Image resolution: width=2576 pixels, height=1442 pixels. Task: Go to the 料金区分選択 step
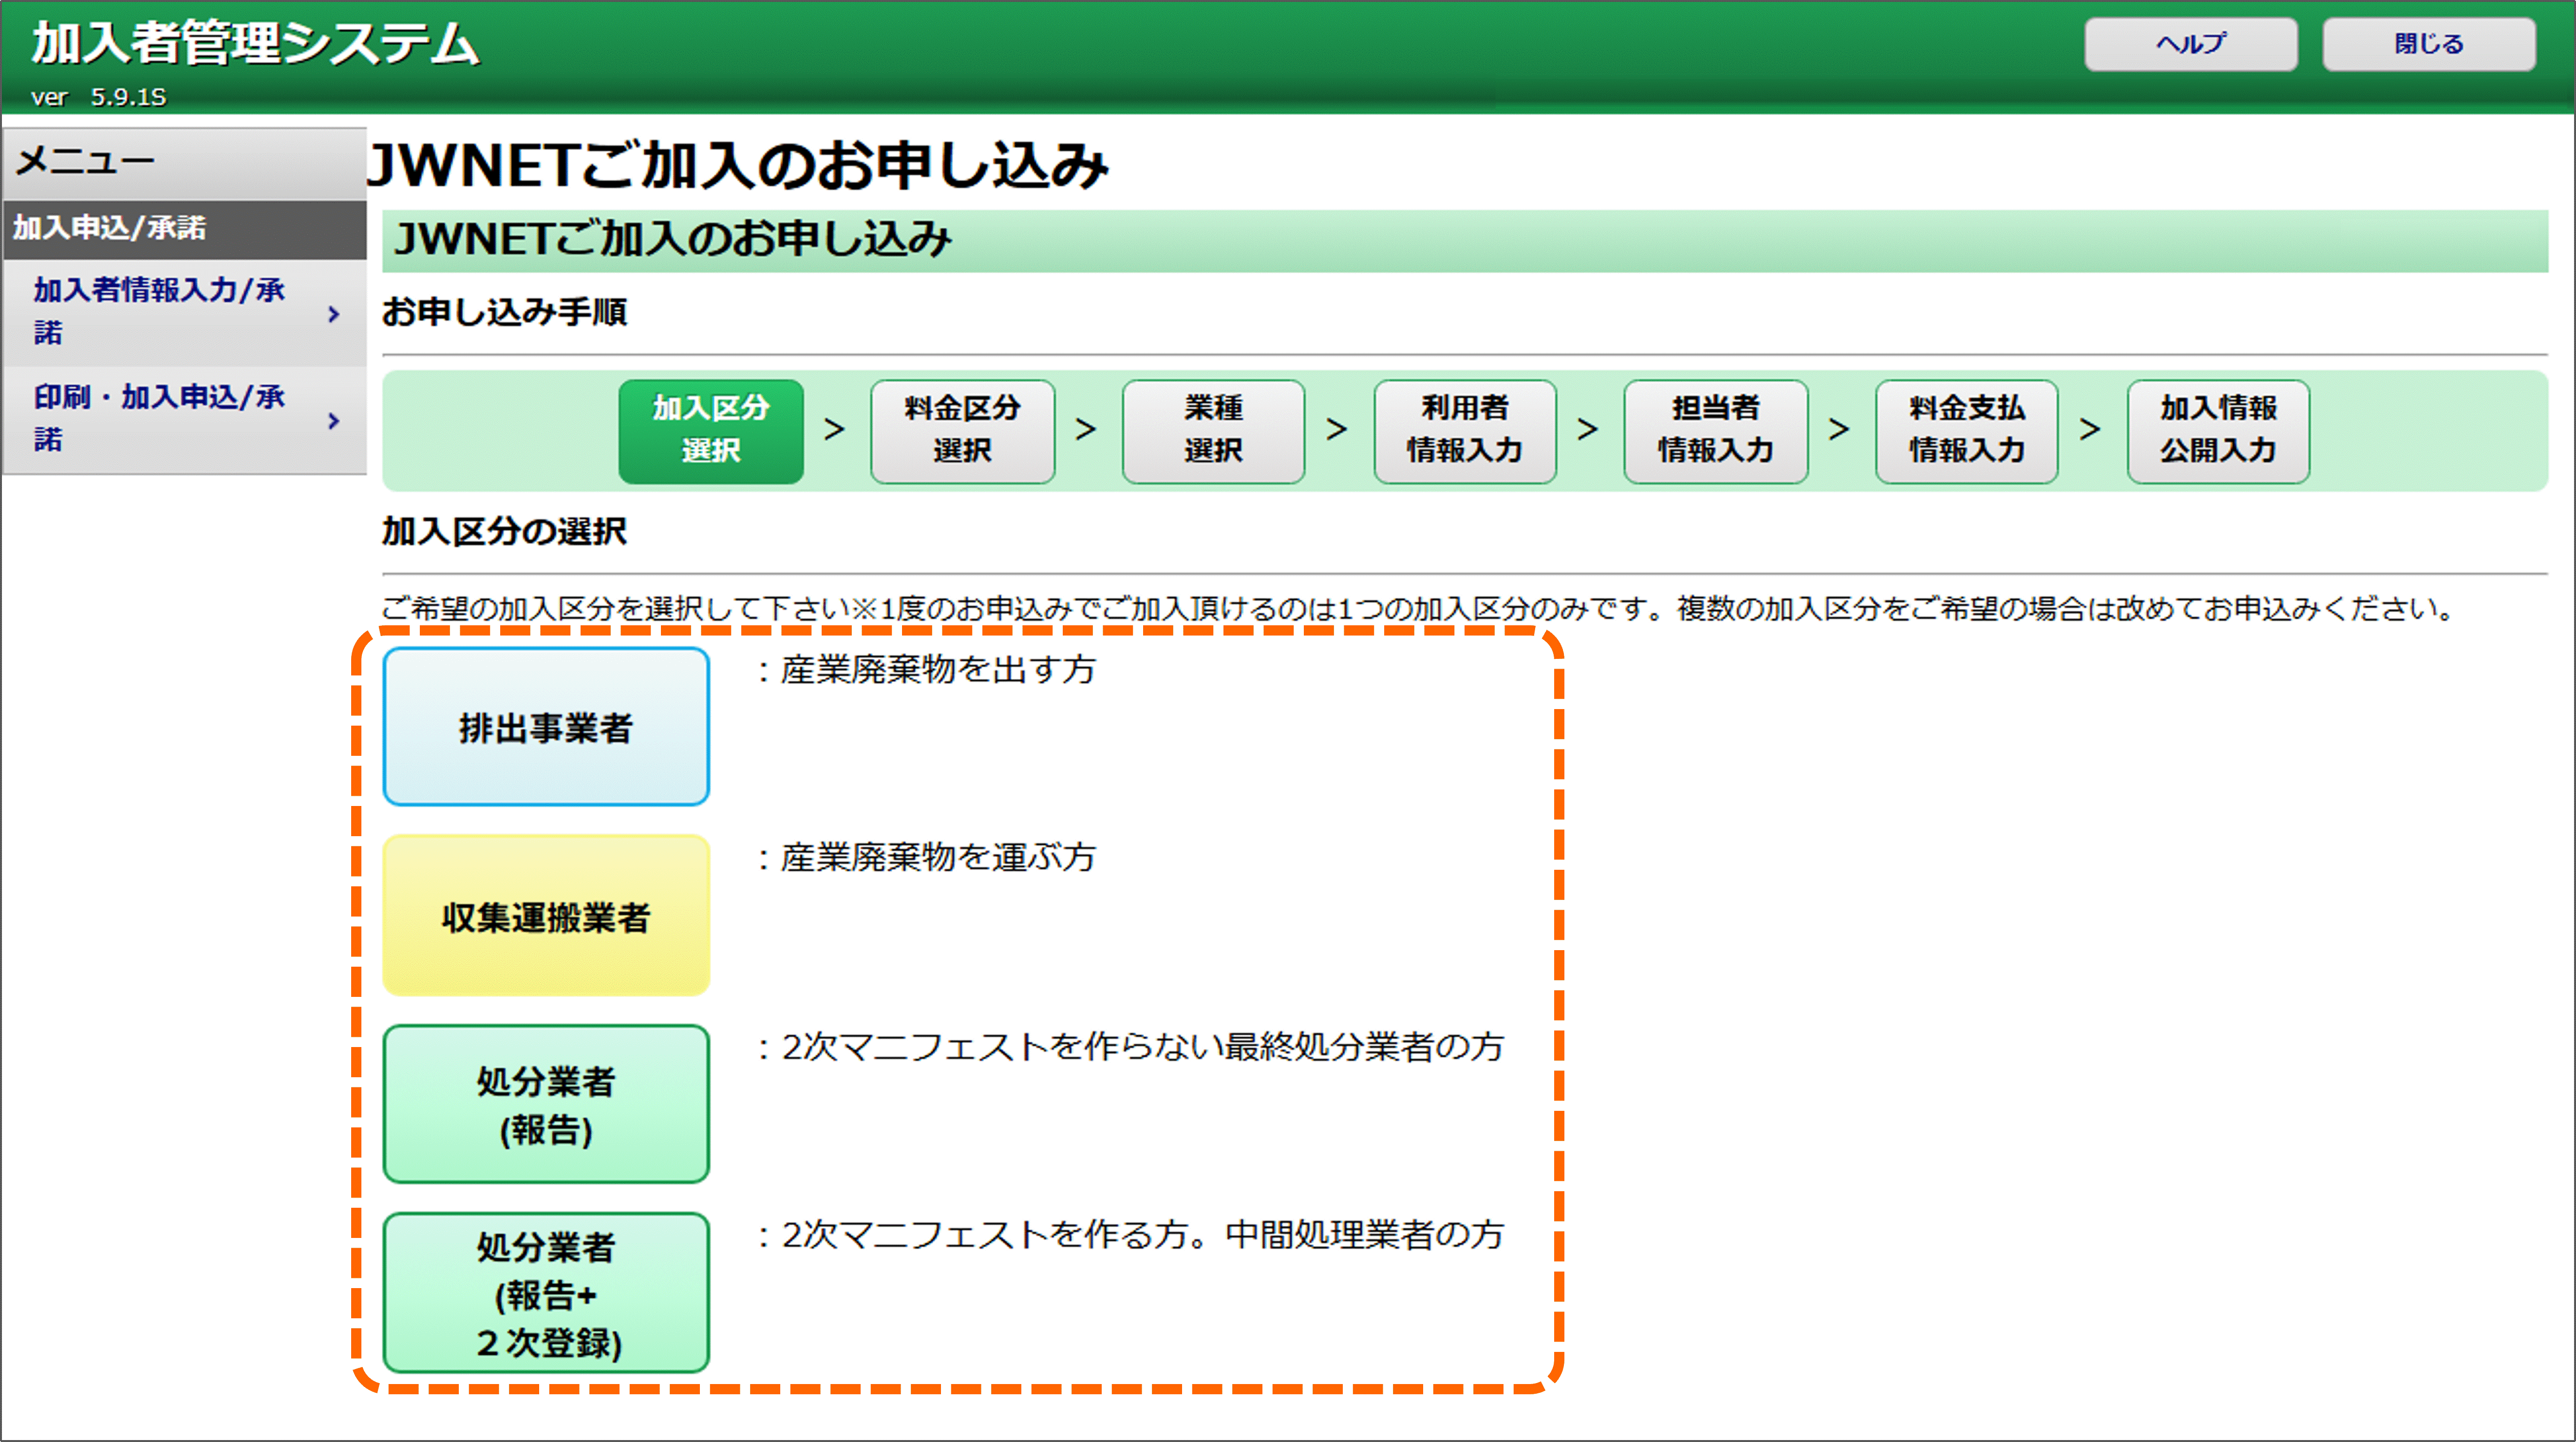click(x=962, y=431)
